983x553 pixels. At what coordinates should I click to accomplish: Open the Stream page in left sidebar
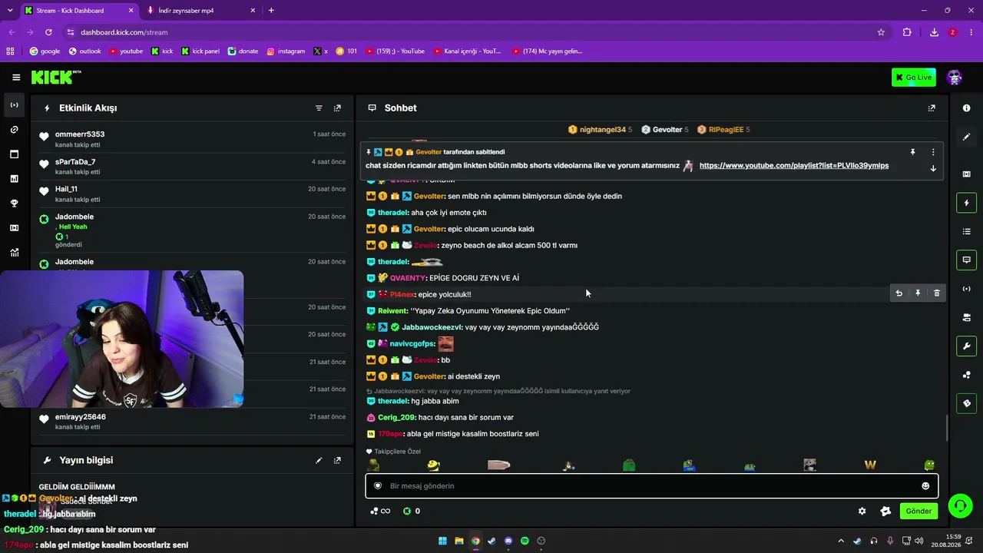click(x=14, y=105)
